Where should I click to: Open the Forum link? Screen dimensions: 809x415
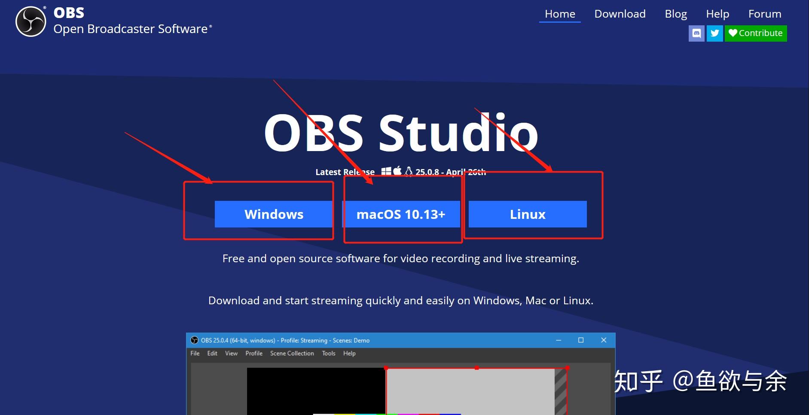tap(765, 14)
